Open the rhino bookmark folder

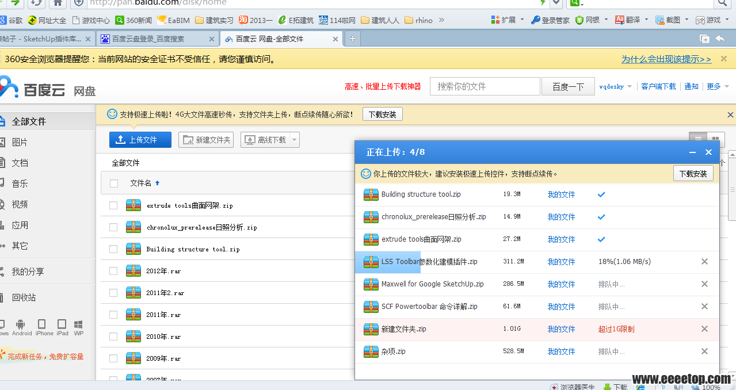(418, 20)
